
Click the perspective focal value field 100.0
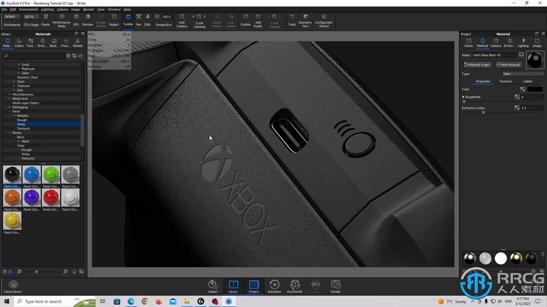[x=166, y=17]
